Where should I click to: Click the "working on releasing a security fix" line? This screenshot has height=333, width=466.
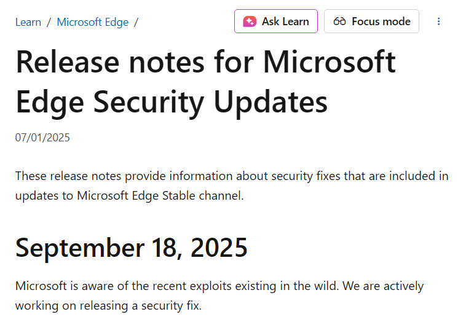[x=108, y=305]
